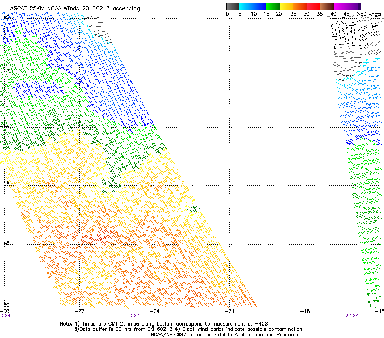
Task: Click the longitude label '-24'
Action: [155, 311]
